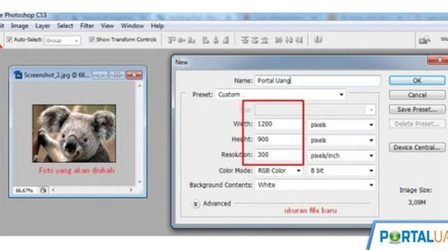Open the Image menu

point(19,26)
